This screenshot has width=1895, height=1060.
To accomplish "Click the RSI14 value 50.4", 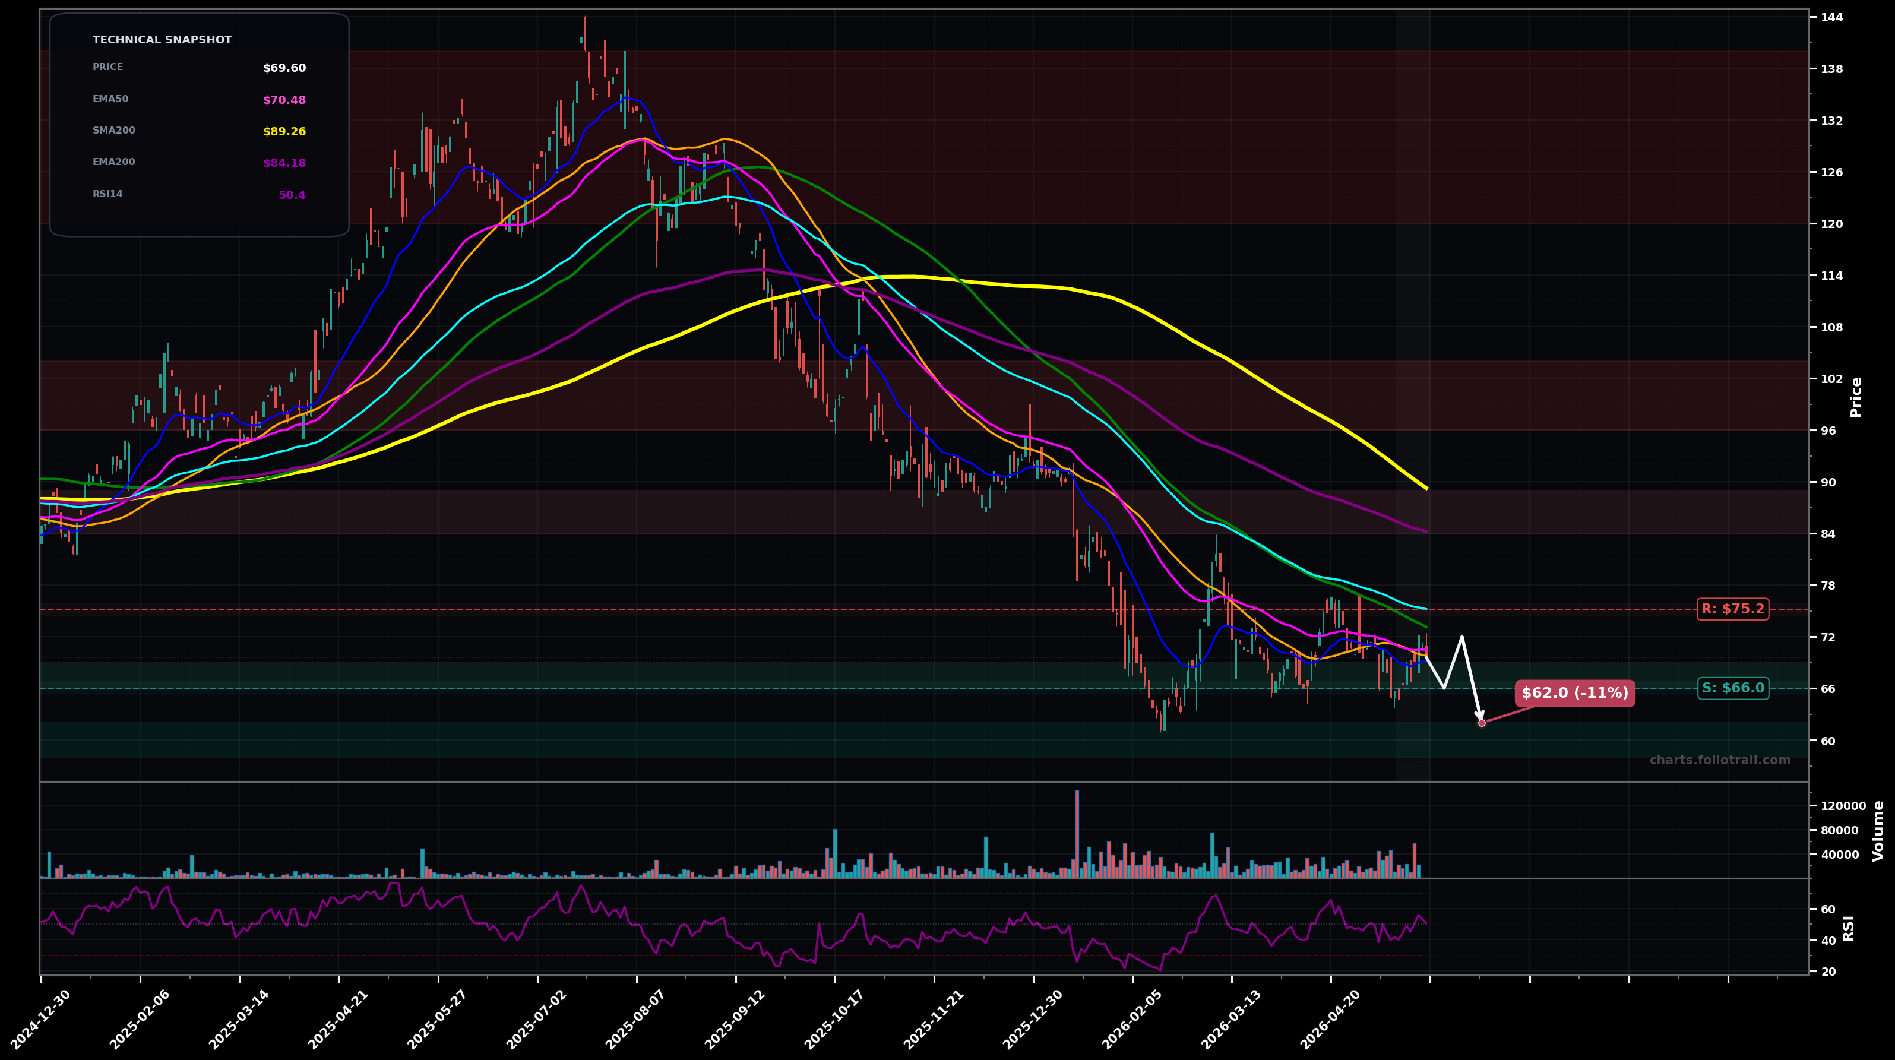I will tap(292, 196).
